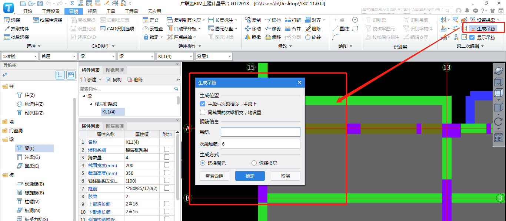506x221 pixels.
Task: Select the rectangle drawing tool icon
Action: tap(355, 28)
